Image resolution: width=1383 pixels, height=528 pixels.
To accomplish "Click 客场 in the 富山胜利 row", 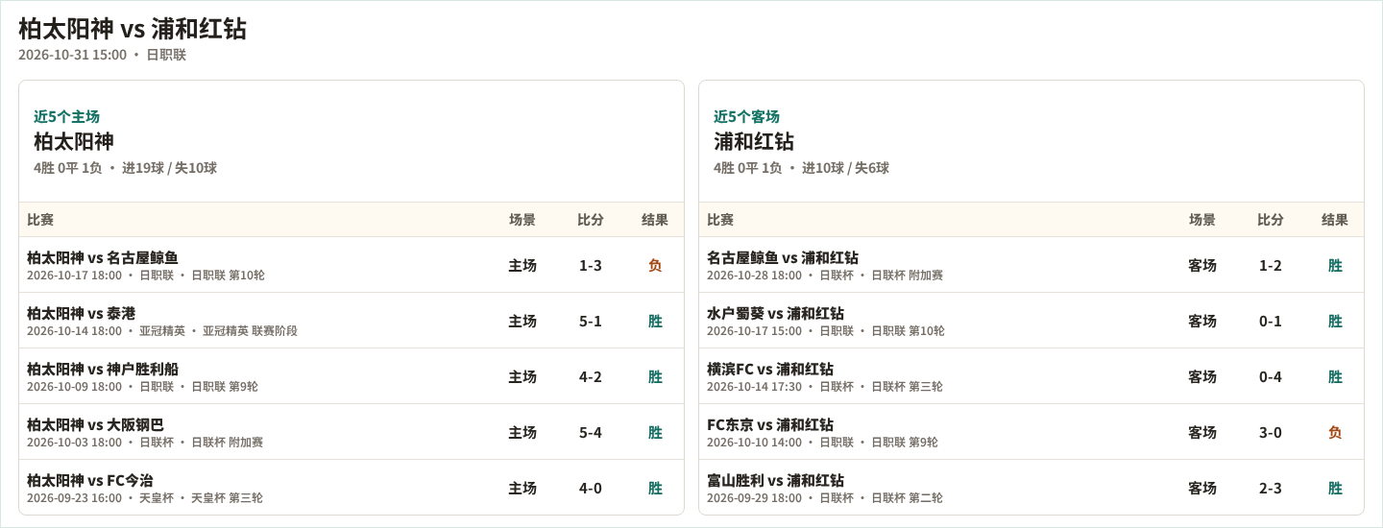I will [x=1202, y=488].
